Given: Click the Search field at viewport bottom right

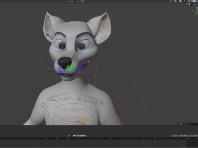Looking at the screenshot, I should click(191, 124).
